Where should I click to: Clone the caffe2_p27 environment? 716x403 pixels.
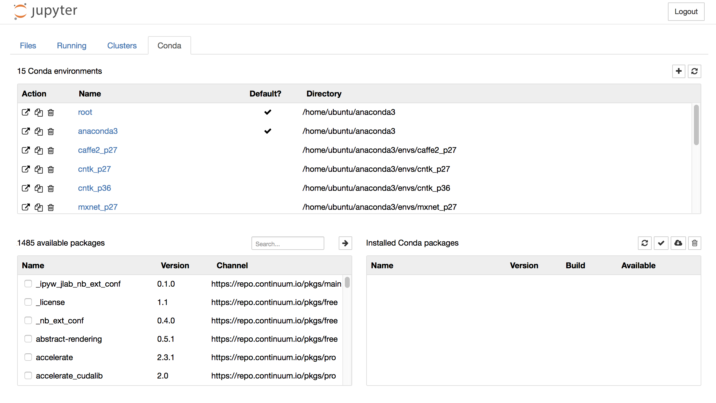39,150
